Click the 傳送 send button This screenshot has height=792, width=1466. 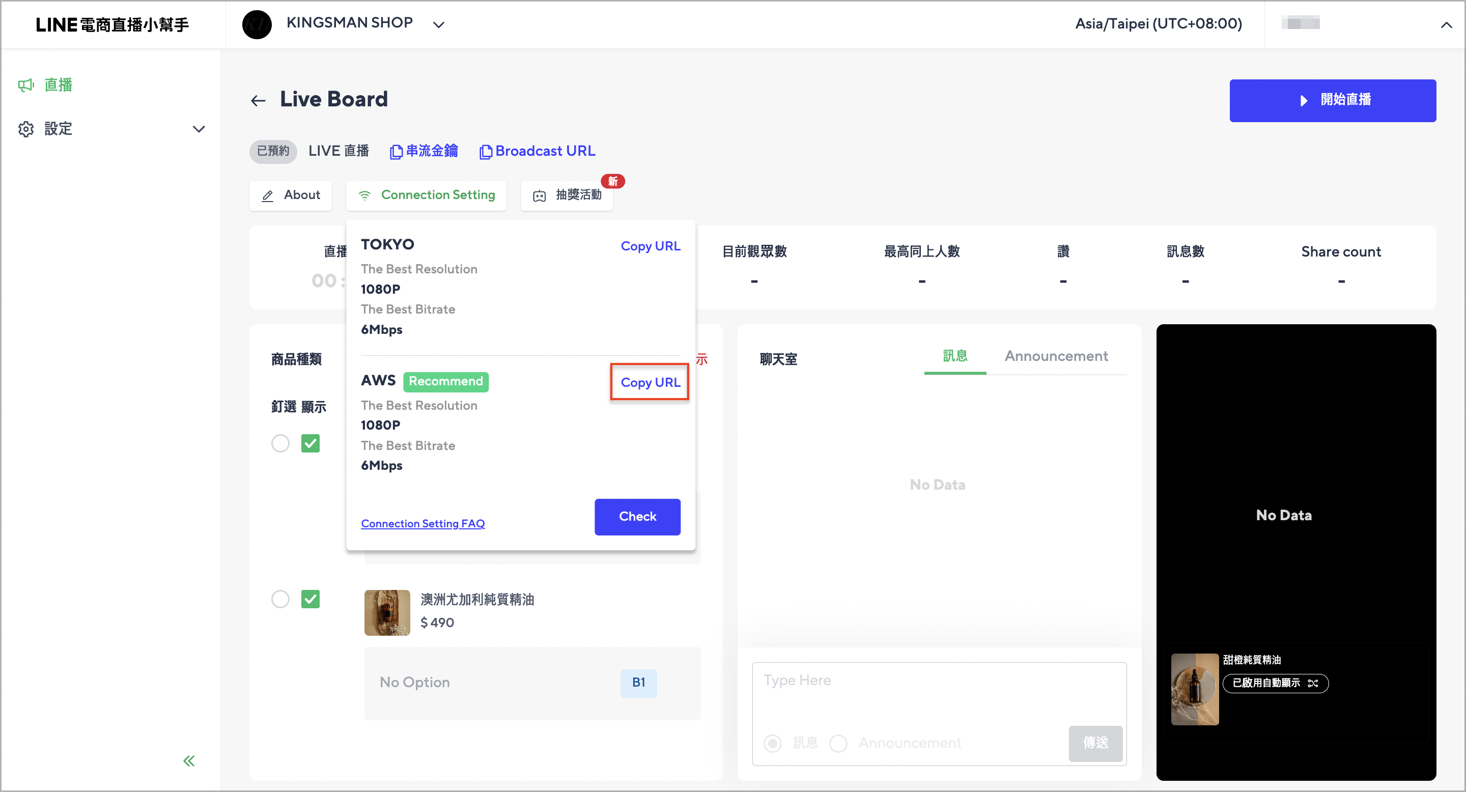point(1095,743)
